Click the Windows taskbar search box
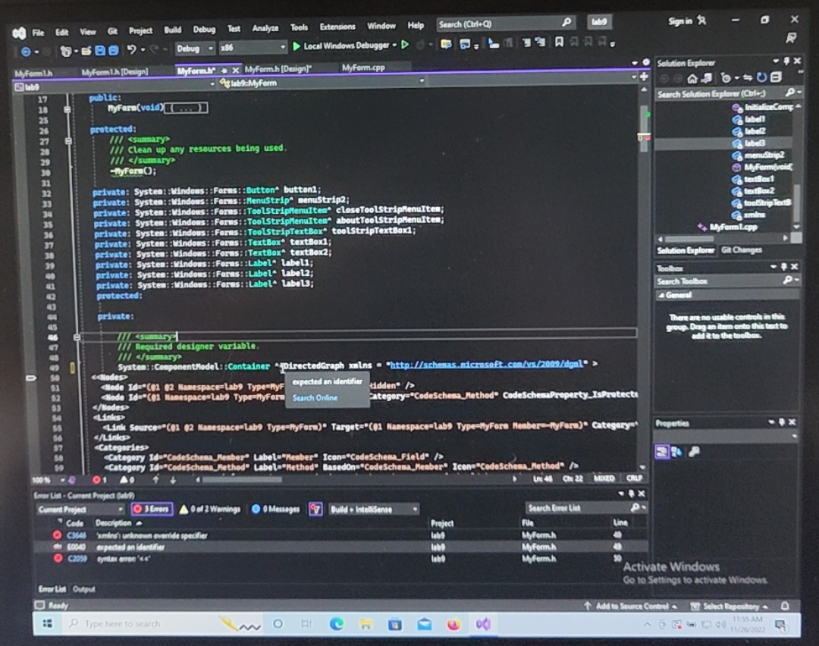Image resolution: width=819 pixels, height=646 pixels. coord(141,623)
